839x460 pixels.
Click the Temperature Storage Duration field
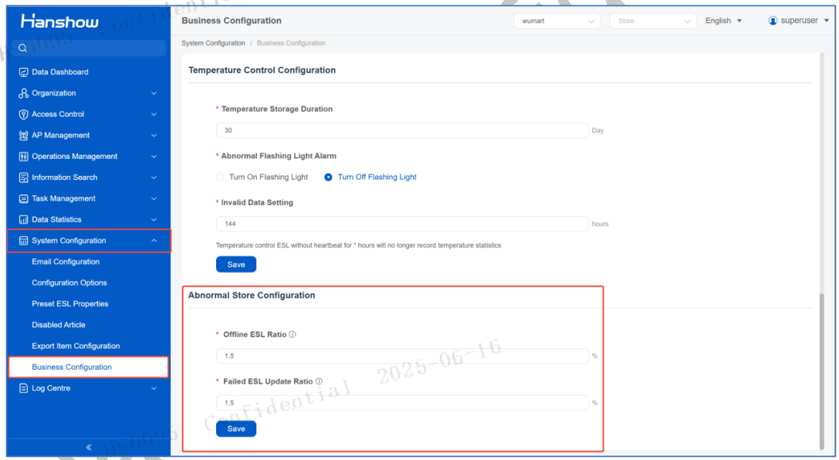pyautogui.click(x=402, y=130)
